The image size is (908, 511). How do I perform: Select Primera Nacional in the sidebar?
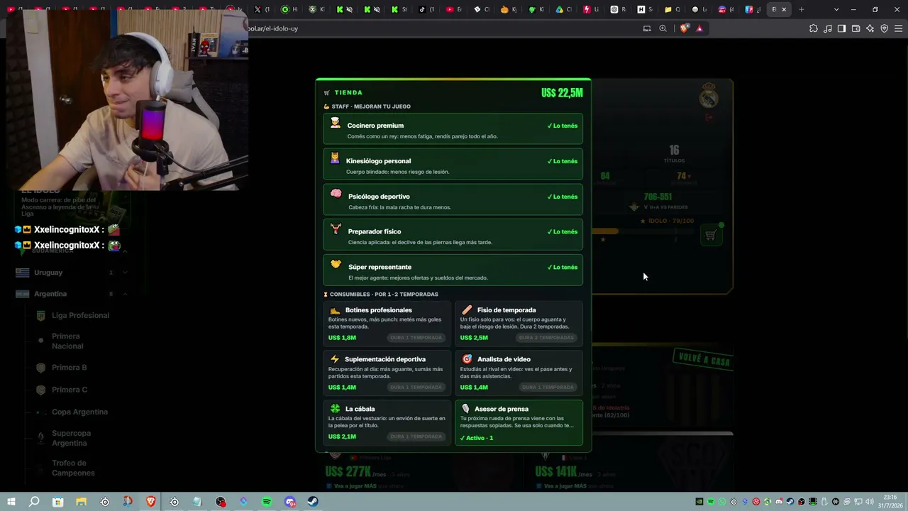click(67, 341)
